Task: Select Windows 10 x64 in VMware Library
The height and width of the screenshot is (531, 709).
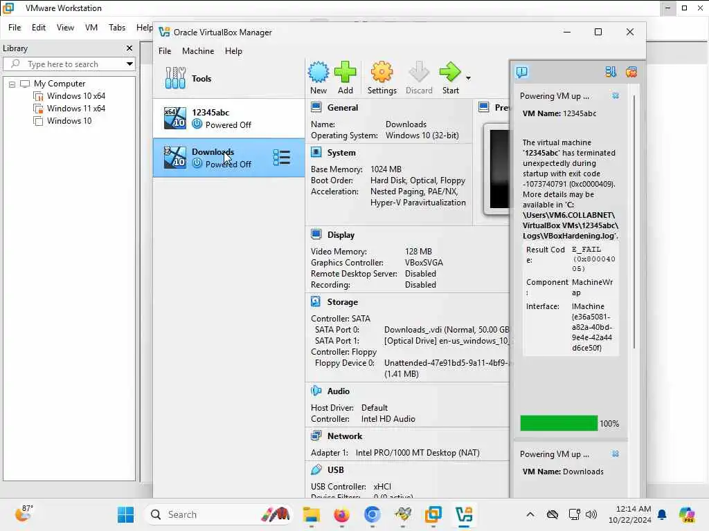Action: tap(70, 96)
